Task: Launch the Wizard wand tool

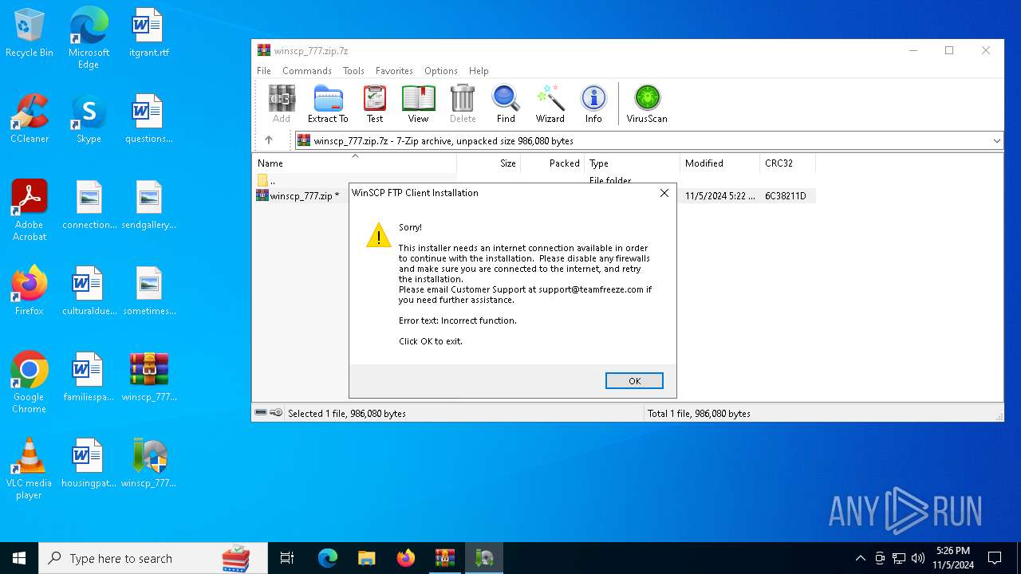Action: (550, 104)
